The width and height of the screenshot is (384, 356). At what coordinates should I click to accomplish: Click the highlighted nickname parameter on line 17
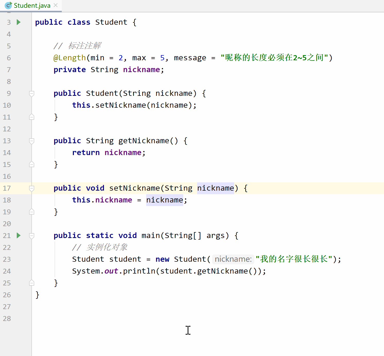click(216, 188)
